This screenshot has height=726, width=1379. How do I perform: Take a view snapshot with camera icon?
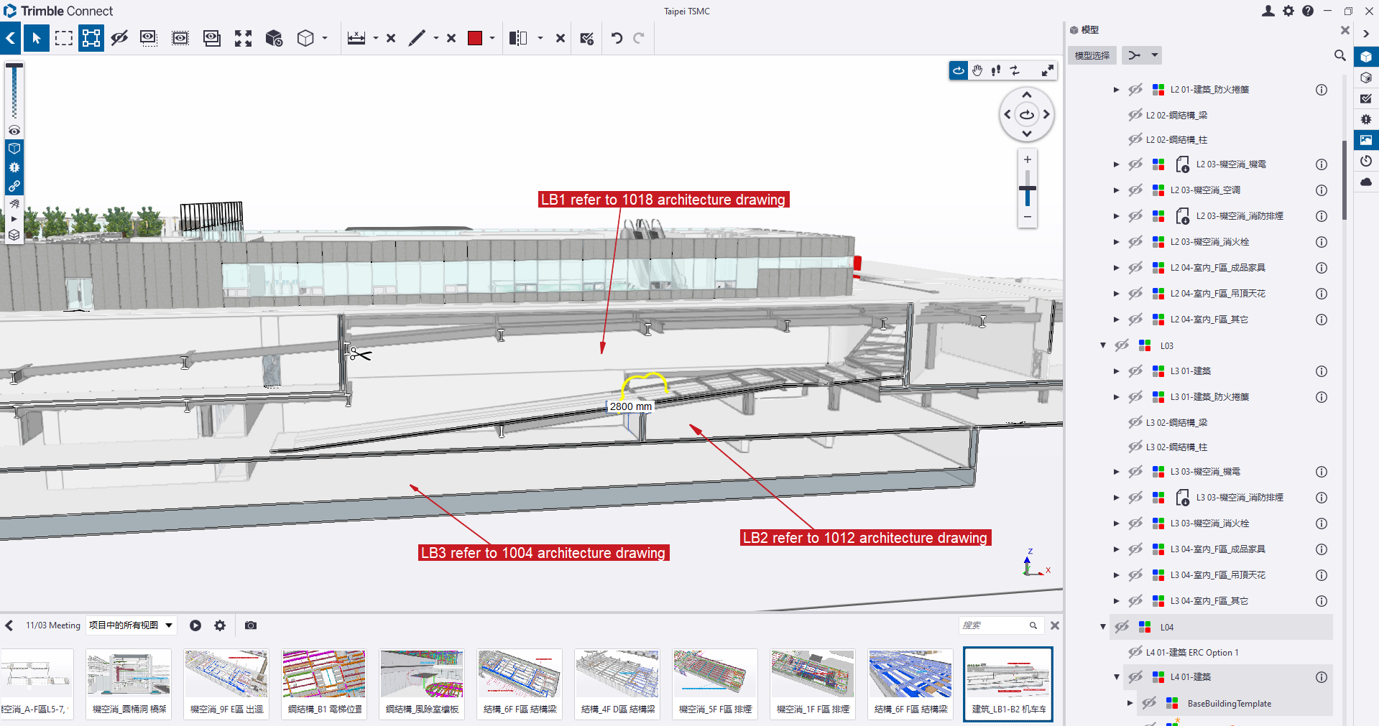[251, 625]
